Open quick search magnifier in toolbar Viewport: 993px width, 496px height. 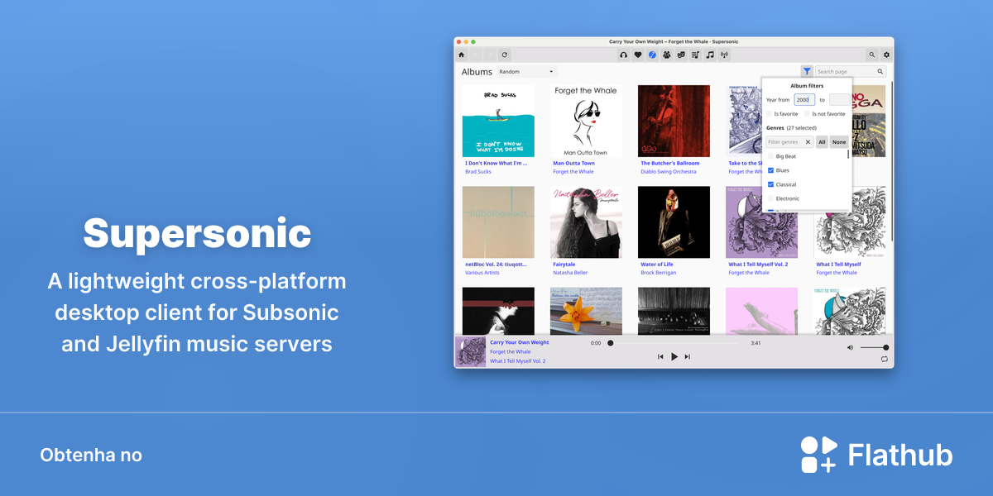point(872,55)
